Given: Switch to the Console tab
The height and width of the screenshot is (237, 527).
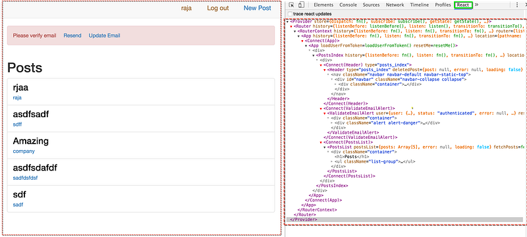Looking at the screenshot, I should [x=348, y=5].
